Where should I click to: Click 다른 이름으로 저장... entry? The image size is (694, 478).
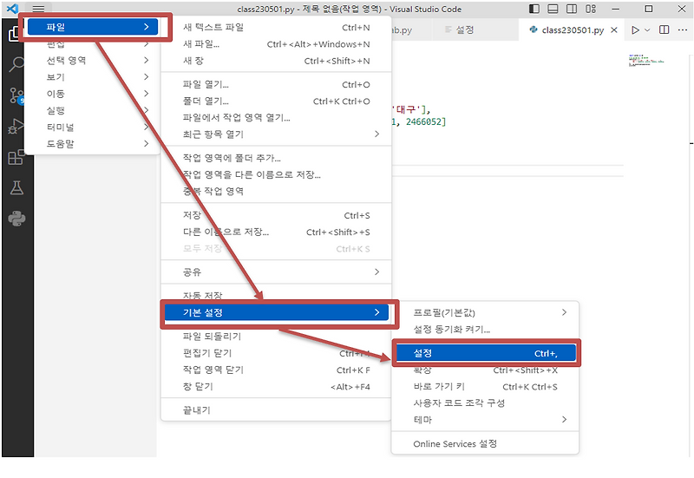(276, 232)
